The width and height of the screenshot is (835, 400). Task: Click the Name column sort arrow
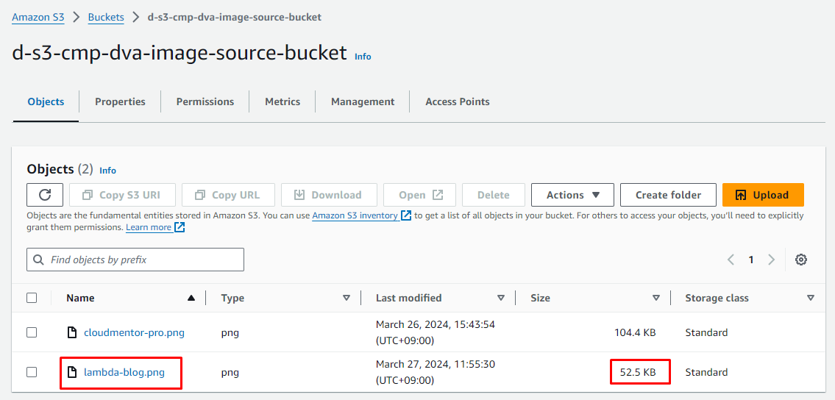click(x=191, y=298)
